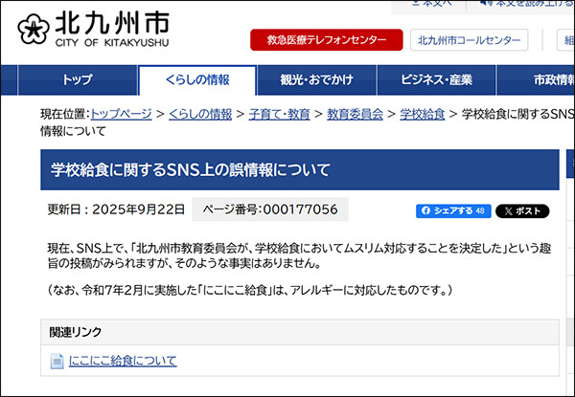
Task: Click the page heading 学校給食に関するSNS上の誤情報について
Action: point(191,169)
